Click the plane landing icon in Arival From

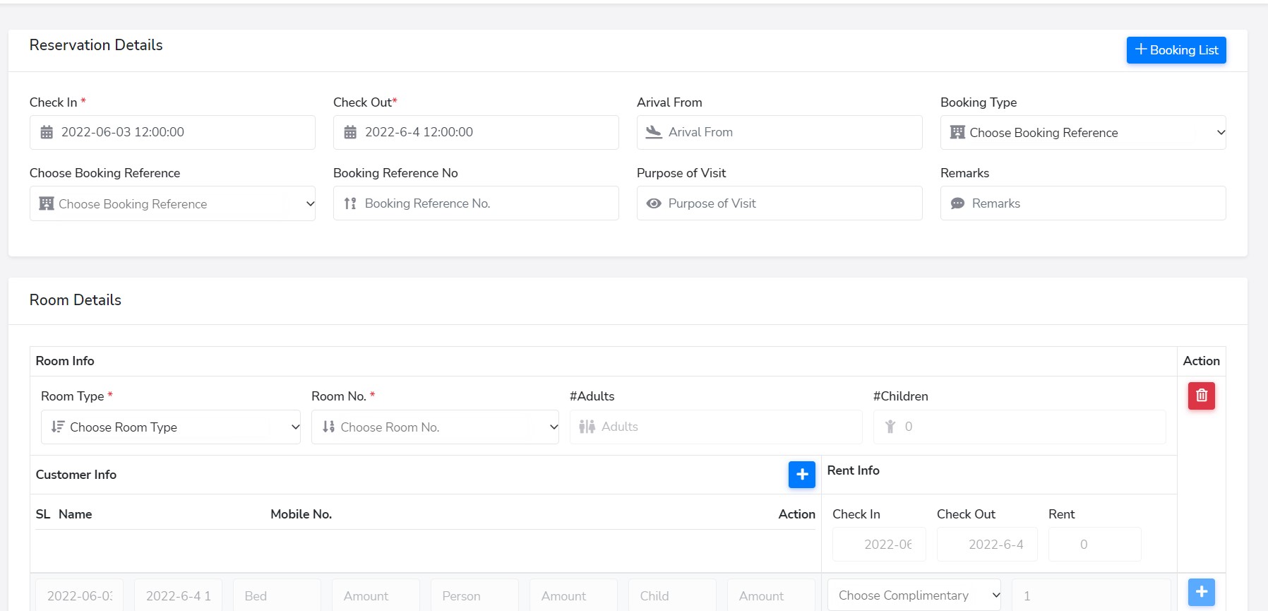pyautogui.click(x=654, y=132)
